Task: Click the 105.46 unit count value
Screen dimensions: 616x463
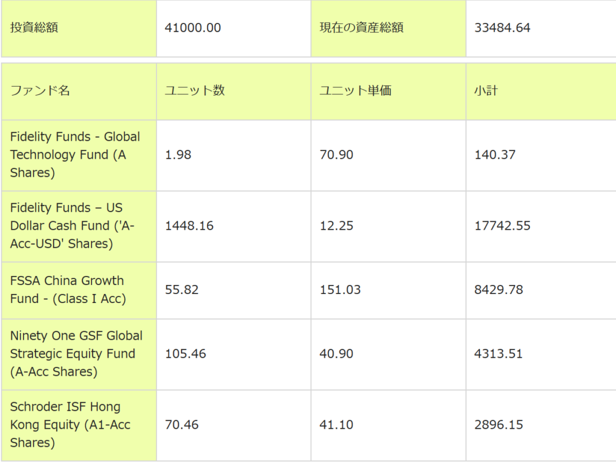Action: [186, 354]
